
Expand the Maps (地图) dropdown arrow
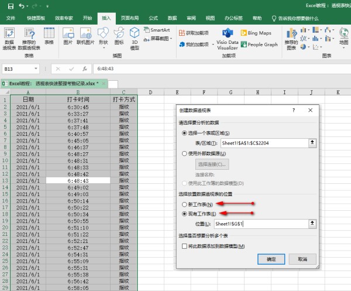click(x=343, y=47)
